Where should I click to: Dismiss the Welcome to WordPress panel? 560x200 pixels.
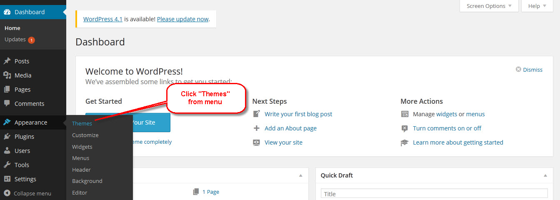(529, 70)
